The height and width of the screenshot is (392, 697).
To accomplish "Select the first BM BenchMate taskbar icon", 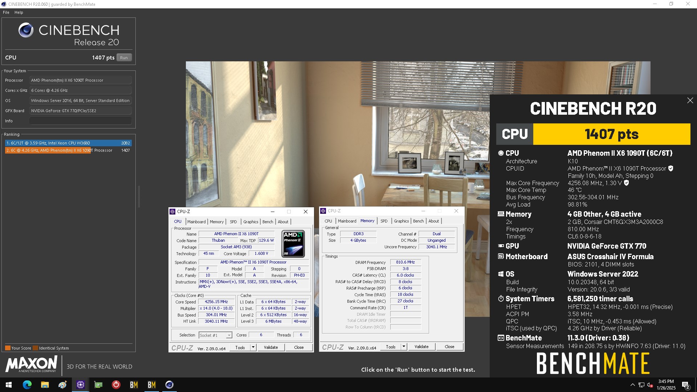I will (134, 385).
